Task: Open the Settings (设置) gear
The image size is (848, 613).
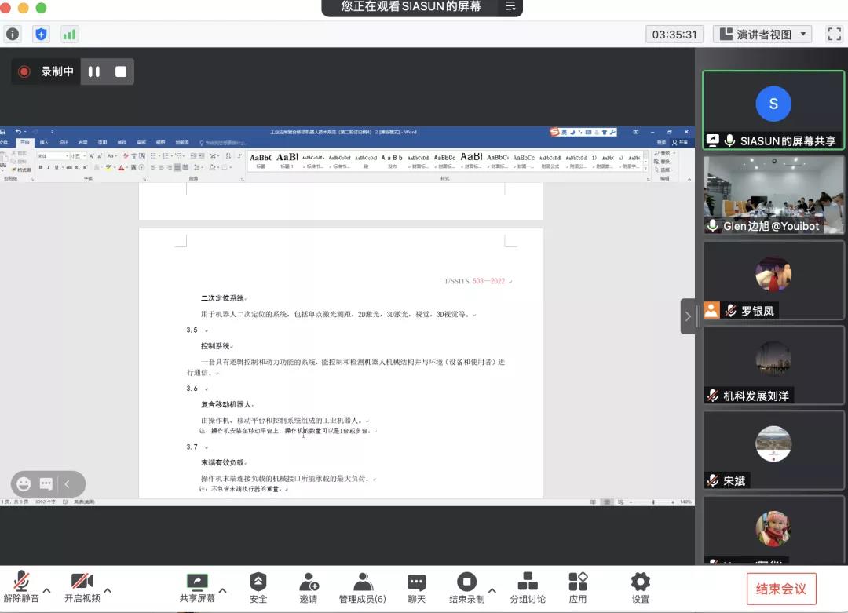Action: [641, 582]
